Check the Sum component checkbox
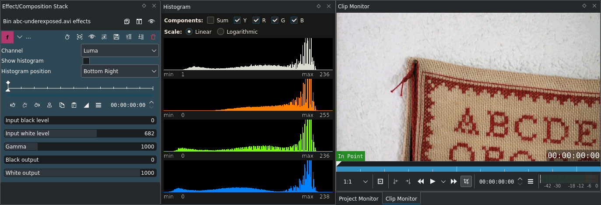The image size is (601, 205). pos(211,20)
